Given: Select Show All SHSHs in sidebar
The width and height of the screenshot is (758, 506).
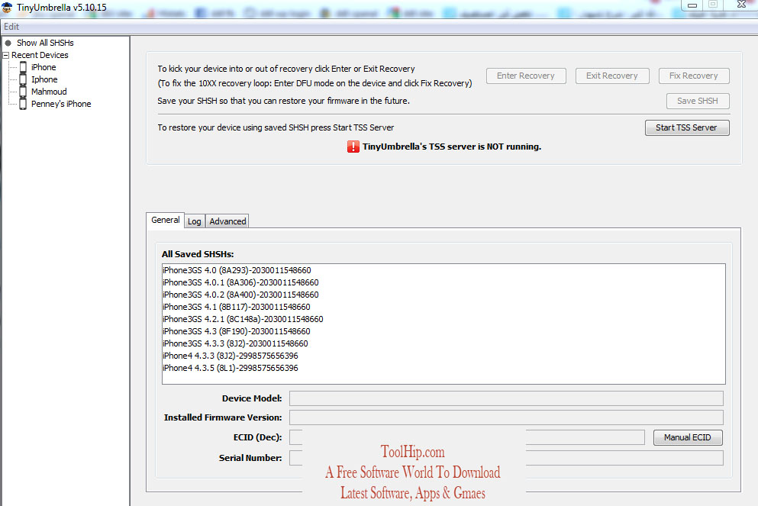Looking at the screenshot, I should click(x=46, y=43).
